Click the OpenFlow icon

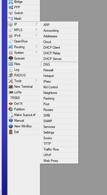pos(11,41)
